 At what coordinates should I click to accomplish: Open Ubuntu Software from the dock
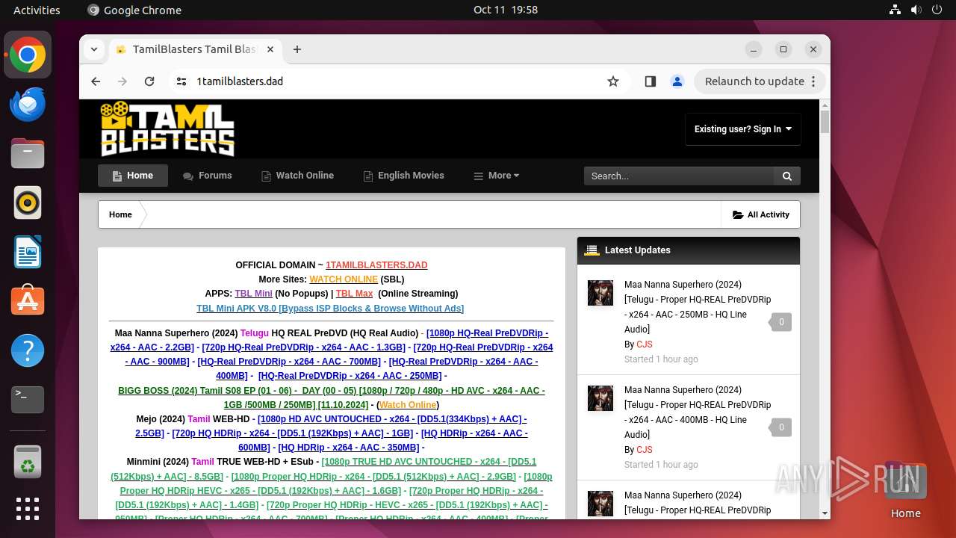tap(28, 301)
